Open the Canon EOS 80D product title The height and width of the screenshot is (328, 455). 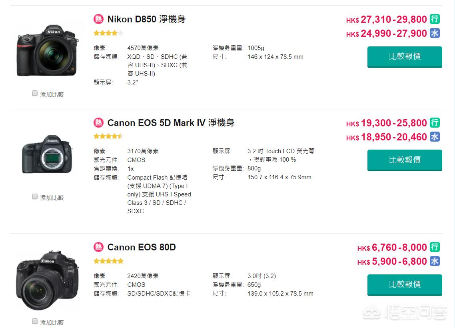click(x=142, y=247)
